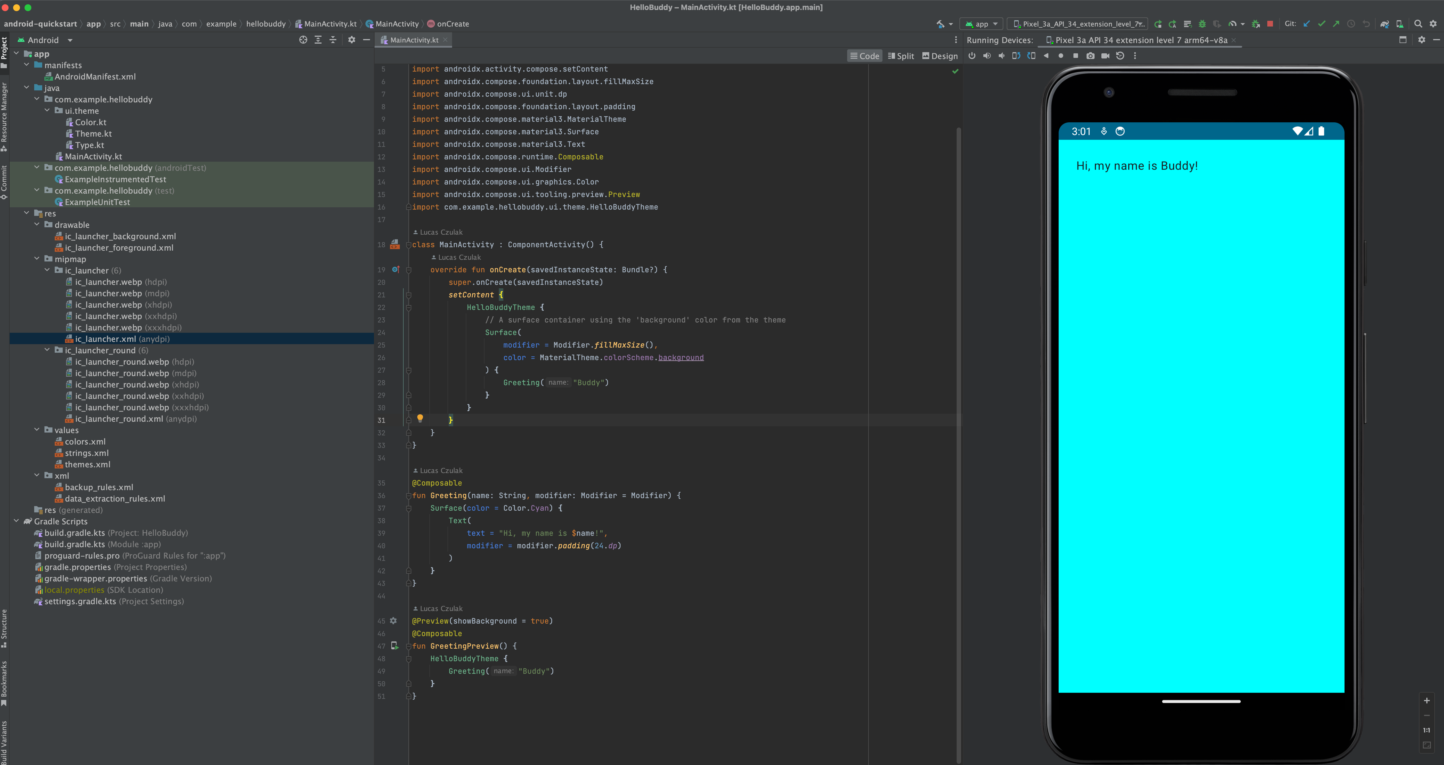Toggle Resource Manager tool window
This screenshot has height=765, width=1444.
click(x=5, y=117)
